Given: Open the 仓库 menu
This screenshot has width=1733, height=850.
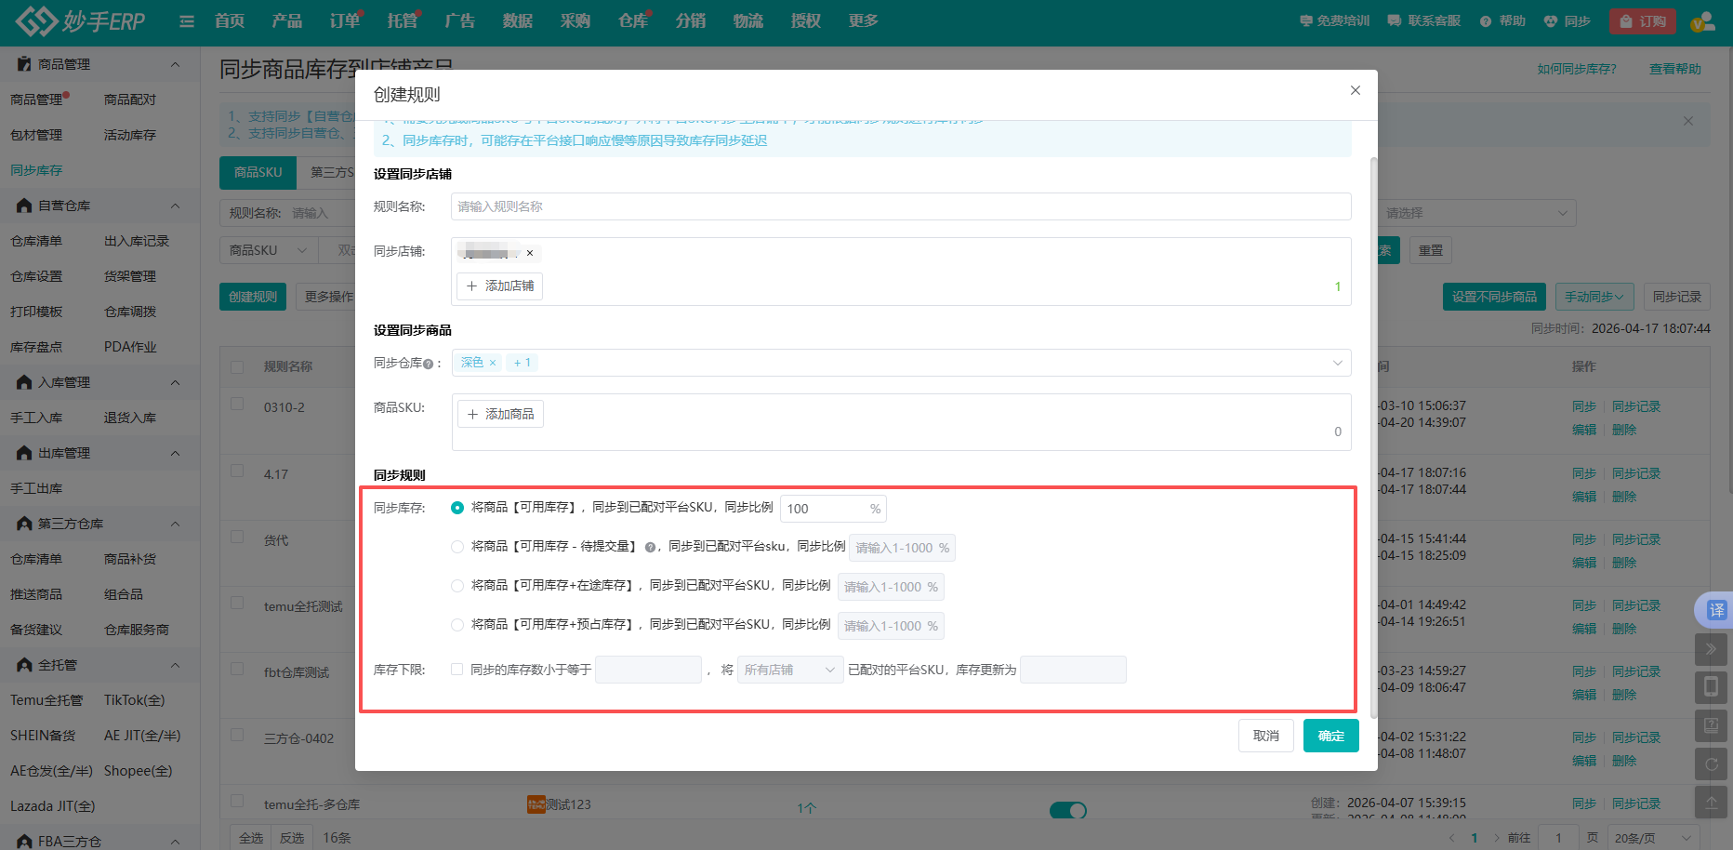Looking at the screenshot, I should [x=633, y=20].
